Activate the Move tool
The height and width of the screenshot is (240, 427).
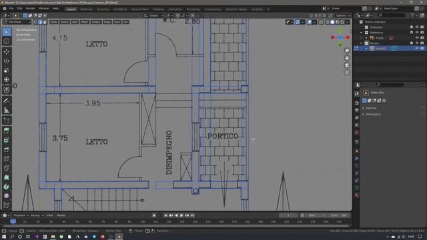(x=7, y=52)
